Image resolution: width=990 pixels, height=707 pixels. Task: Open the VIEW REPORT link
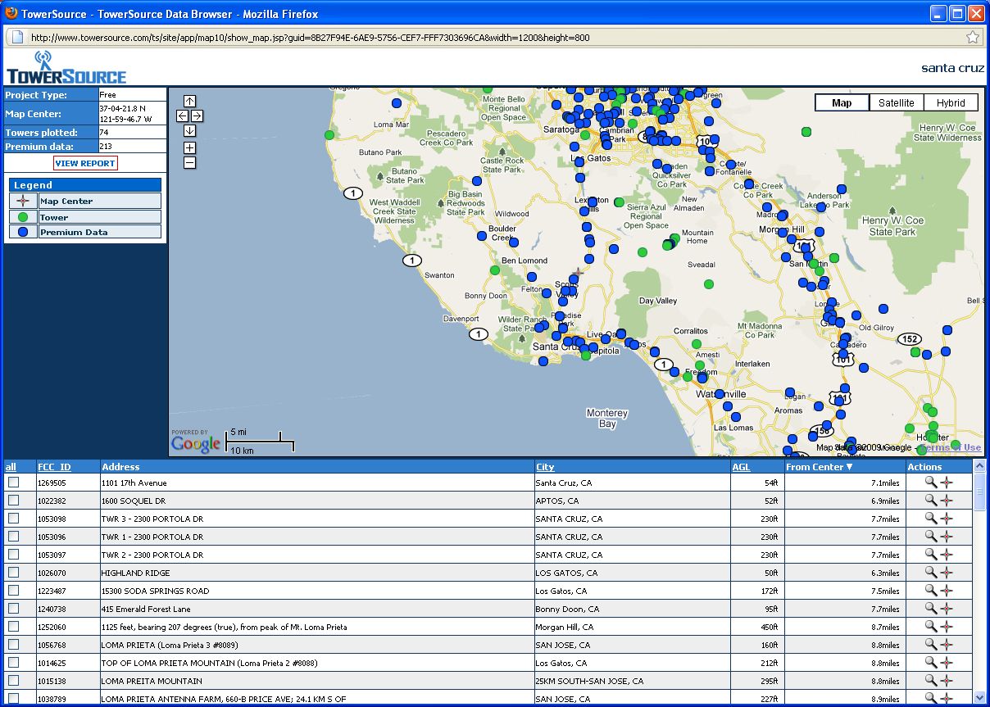[85, 163]
